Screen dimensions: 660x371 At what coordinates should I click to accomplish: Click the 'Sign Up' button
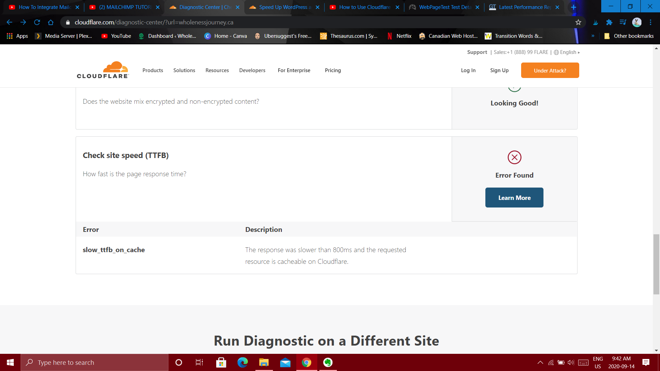(499, 70)
